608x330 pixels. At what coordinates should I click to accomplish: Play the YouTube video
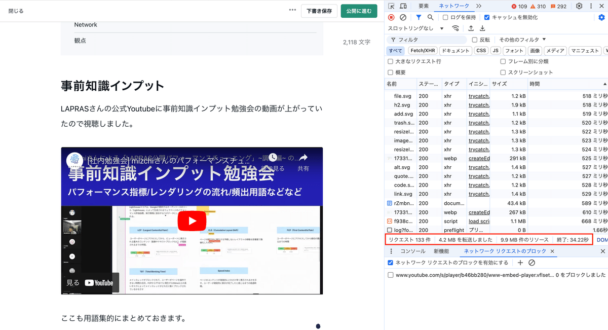pos(192,221)
